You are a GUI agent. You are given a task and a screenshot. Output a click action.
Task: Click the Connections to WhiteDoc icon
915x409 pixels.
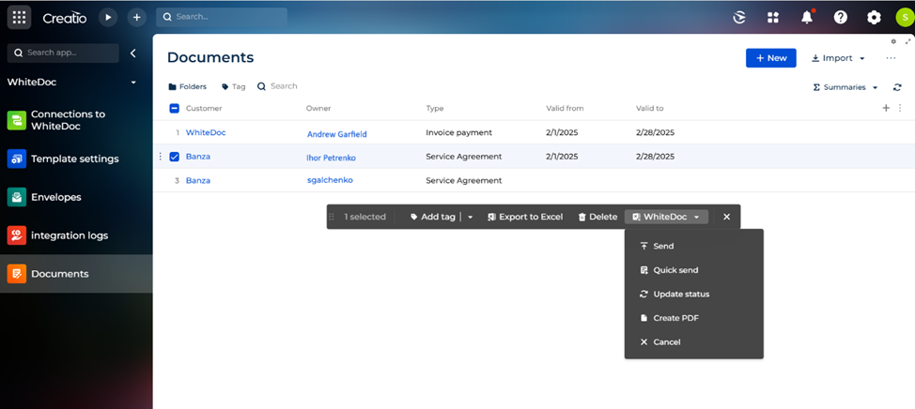tap(16, 120)
